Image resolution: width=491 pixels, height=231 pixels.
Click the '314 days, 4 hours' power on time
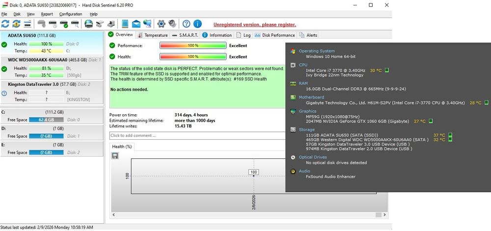point(191,115)
